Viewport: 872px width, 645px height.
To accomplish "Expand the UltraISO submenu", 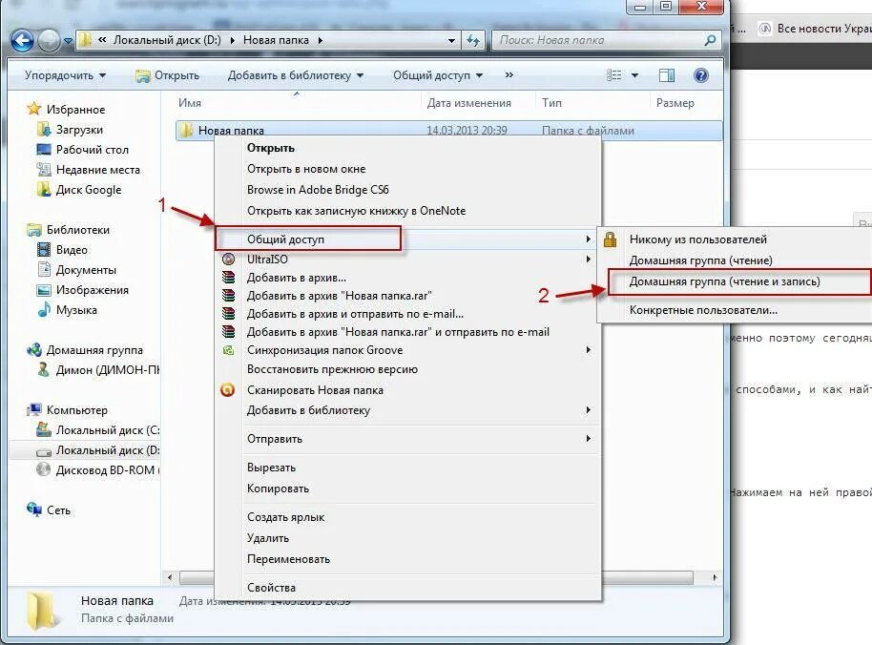I will (x=588, y=259).
